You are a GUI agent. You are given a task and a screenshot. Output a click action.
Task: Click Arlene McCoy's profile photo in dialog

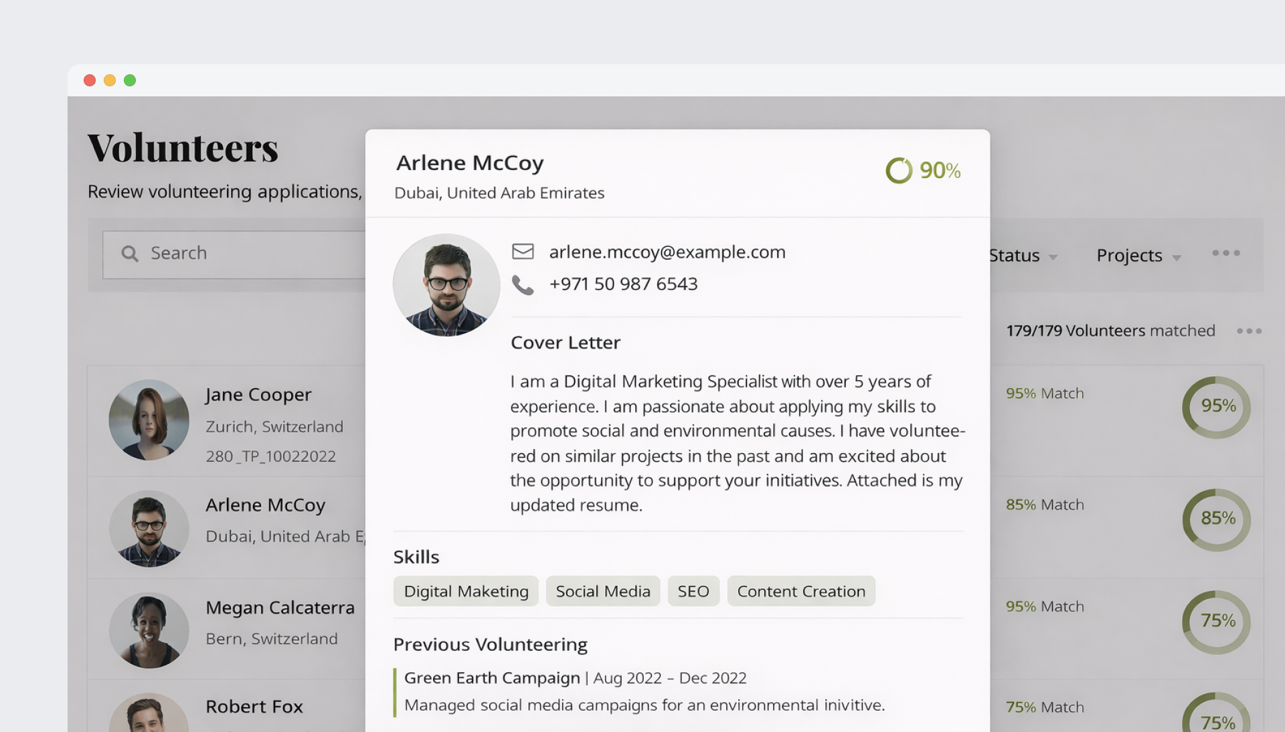446,285
